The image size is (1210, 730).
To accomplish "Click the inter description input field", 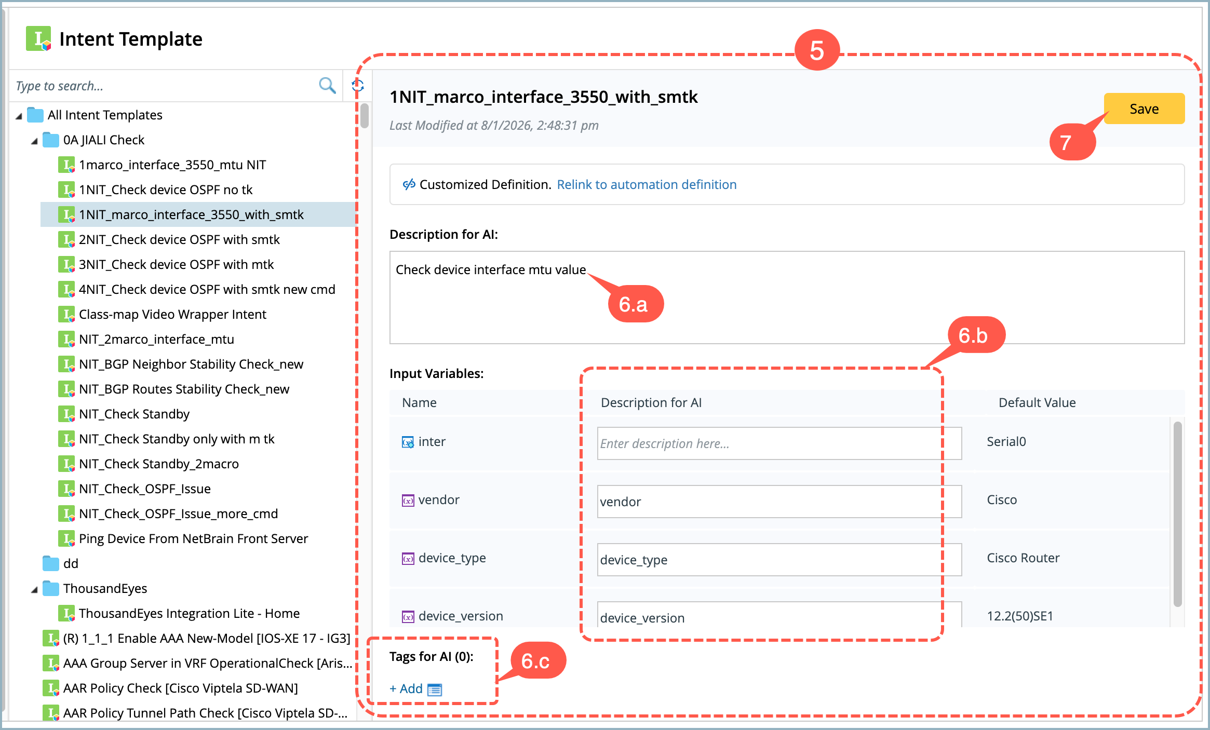I will click(x=778, y=443).
